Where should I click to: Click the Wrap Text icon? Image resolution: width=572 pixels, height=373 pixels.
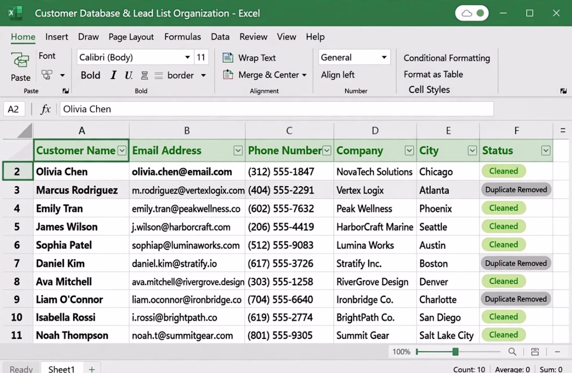click(x=228, y=58)
